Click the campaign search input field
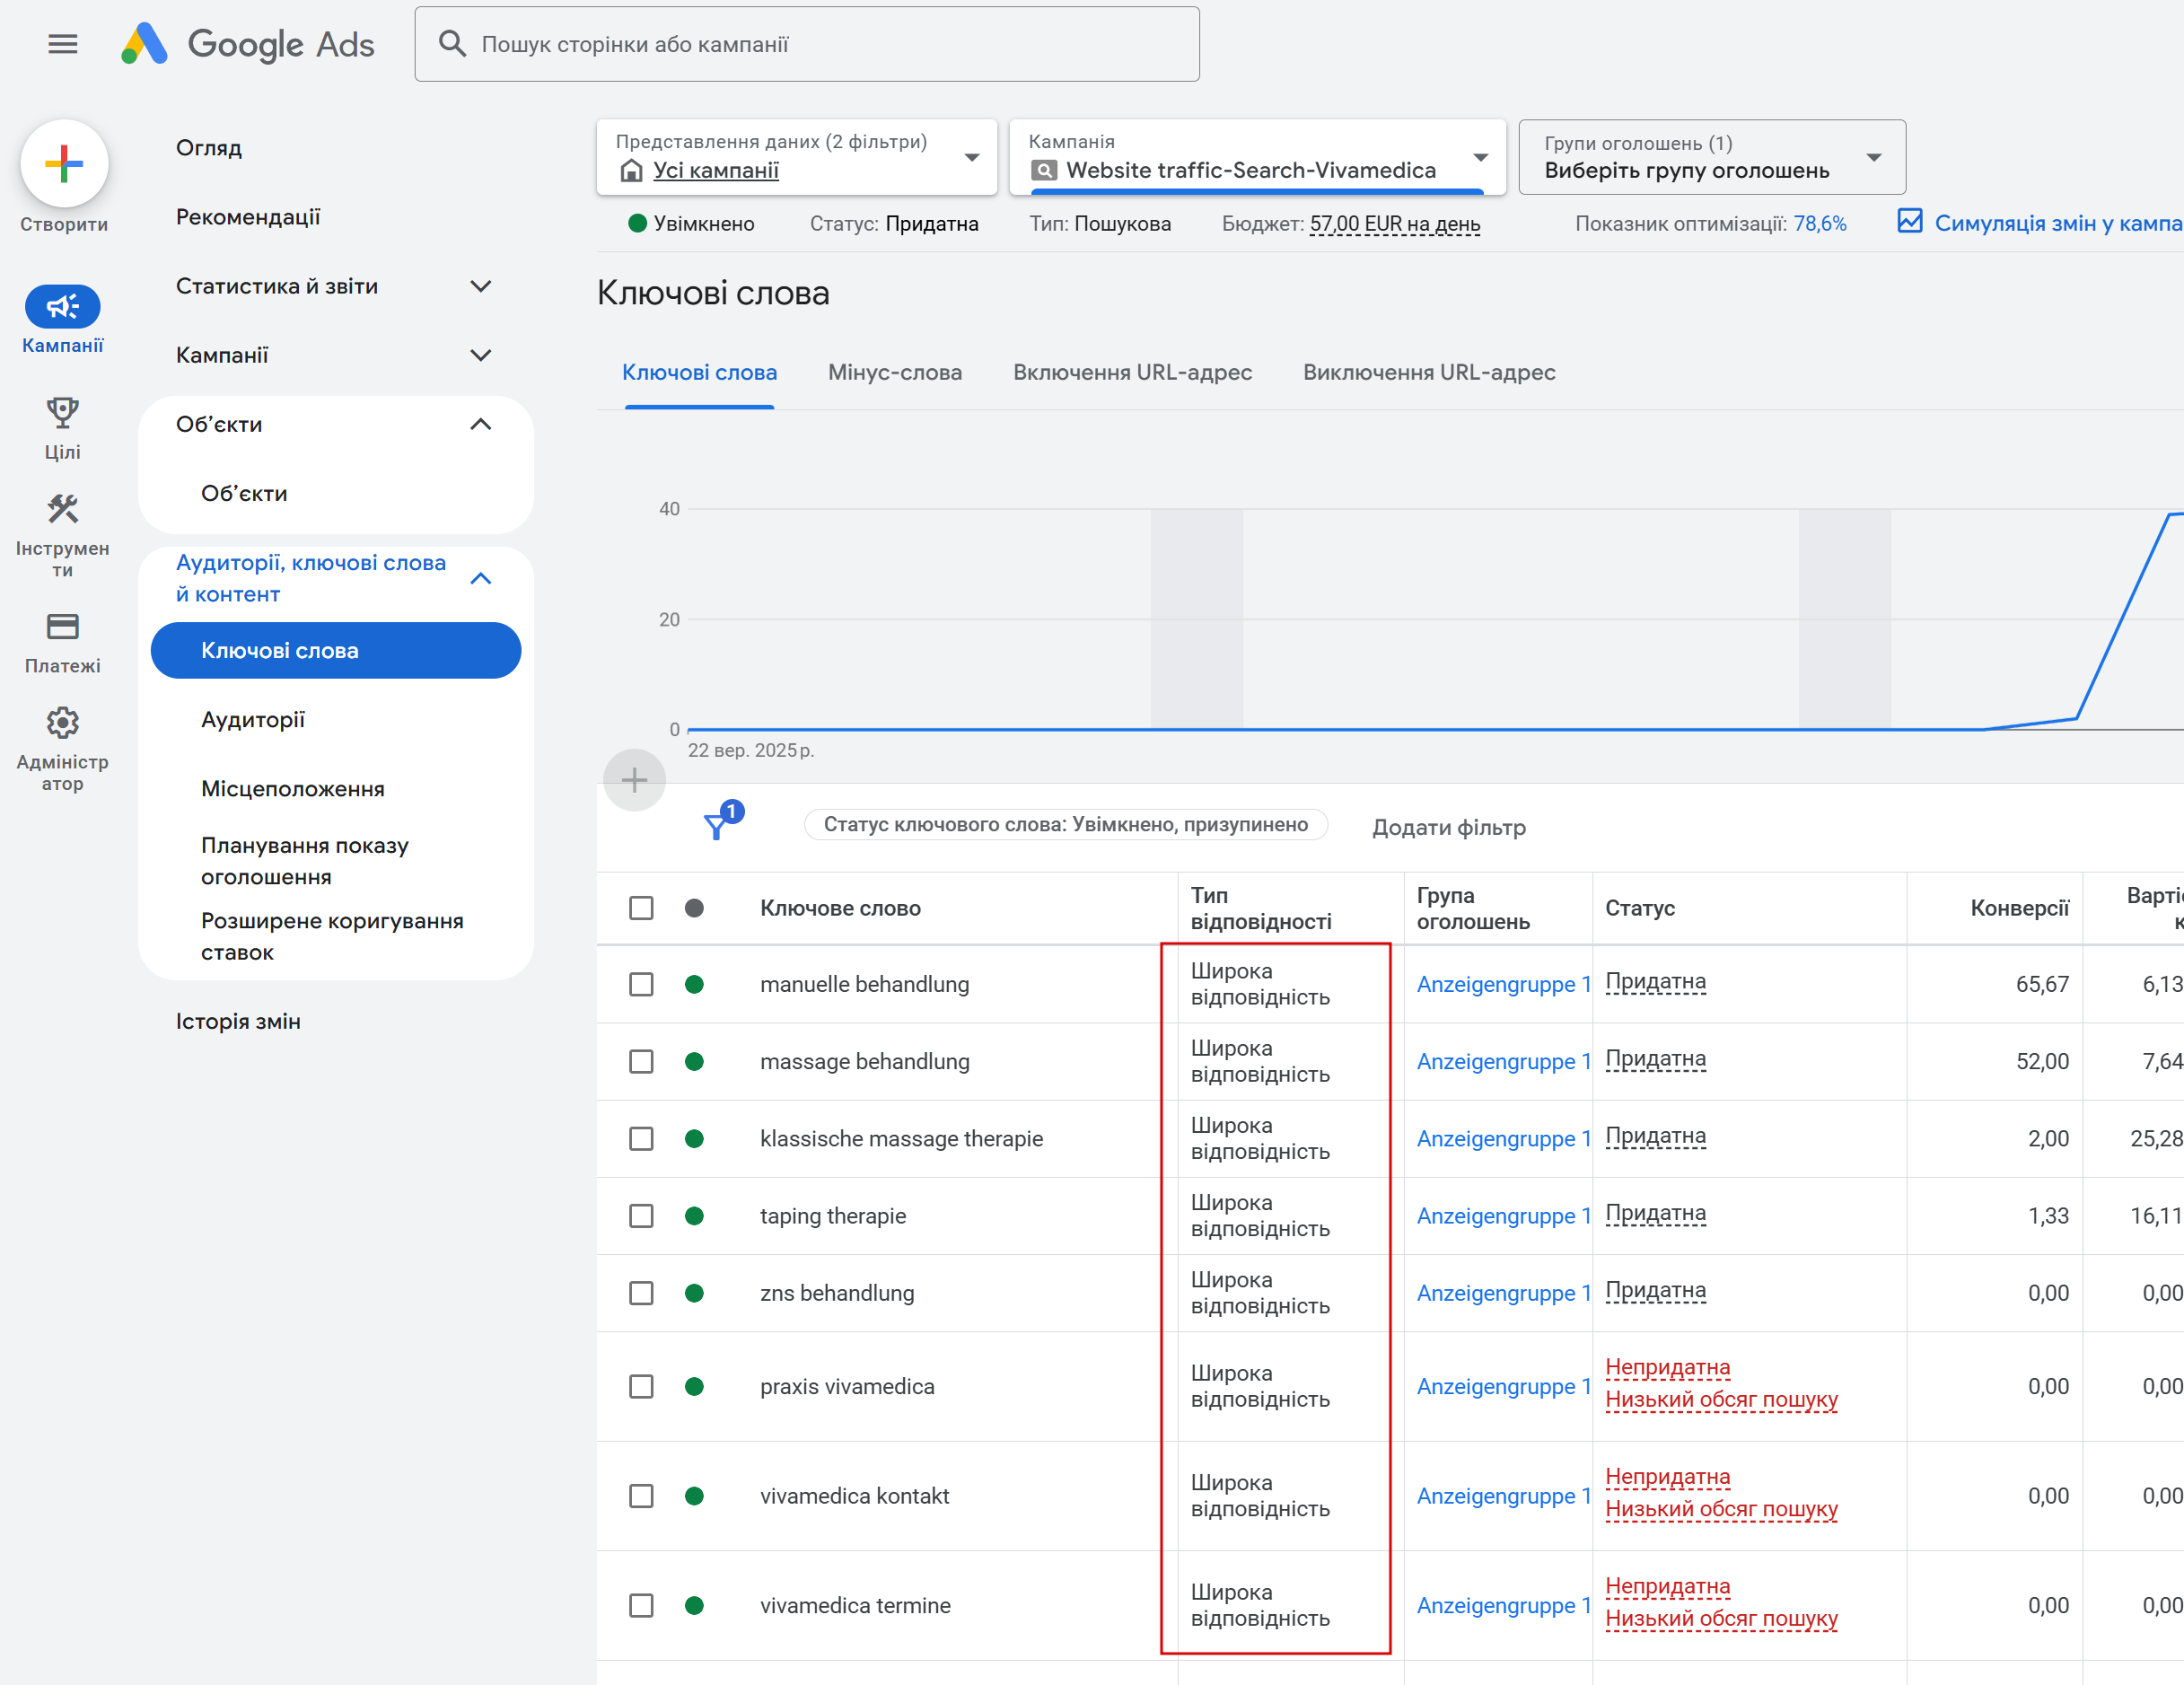 click(x=806, y=44)
